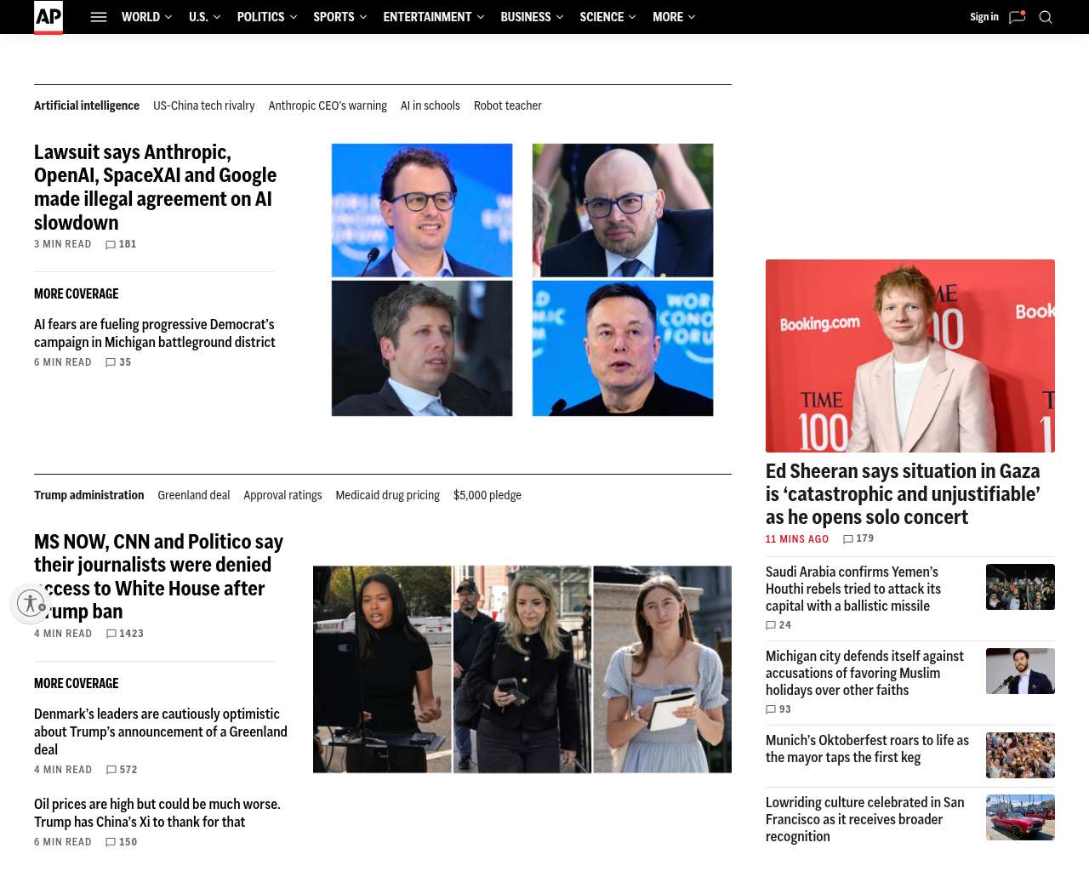Viewport: 1089px width, 871px height.
Task: Open the accessibility options widget
Action: pyautogui.click(x=31, y=604)
